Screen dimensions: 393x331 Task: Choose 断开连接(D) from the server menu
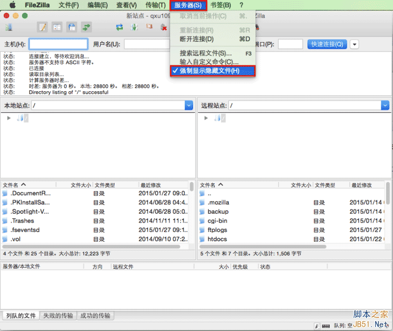point(196,39)
